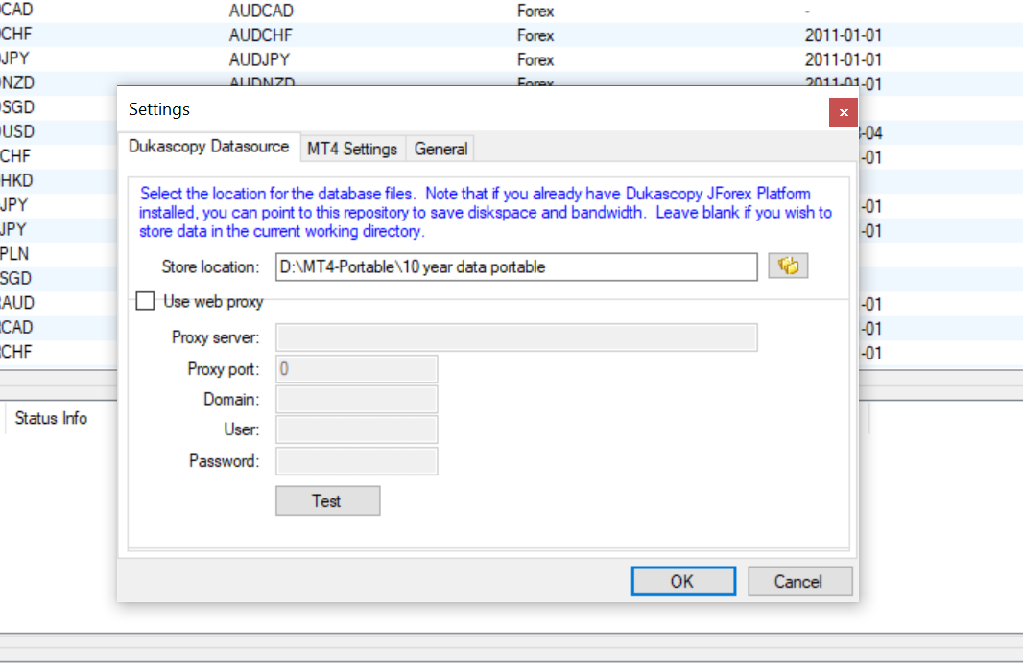Click the Store location path field
This screenshot has height=672, width=1023.
(516, 267)
